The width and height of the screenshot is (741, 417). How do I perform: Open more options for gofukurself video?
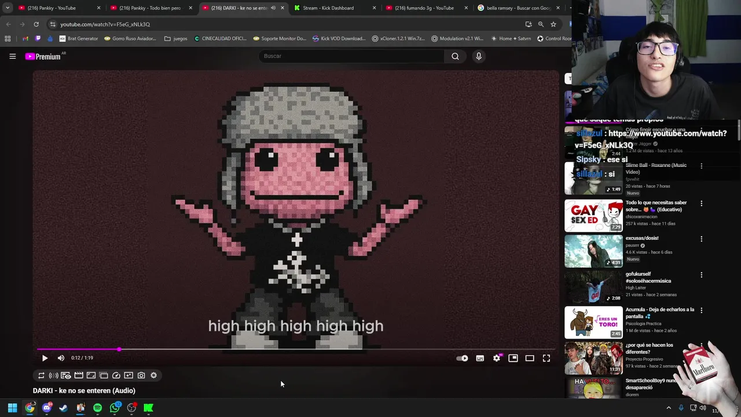tap(702, 275)
